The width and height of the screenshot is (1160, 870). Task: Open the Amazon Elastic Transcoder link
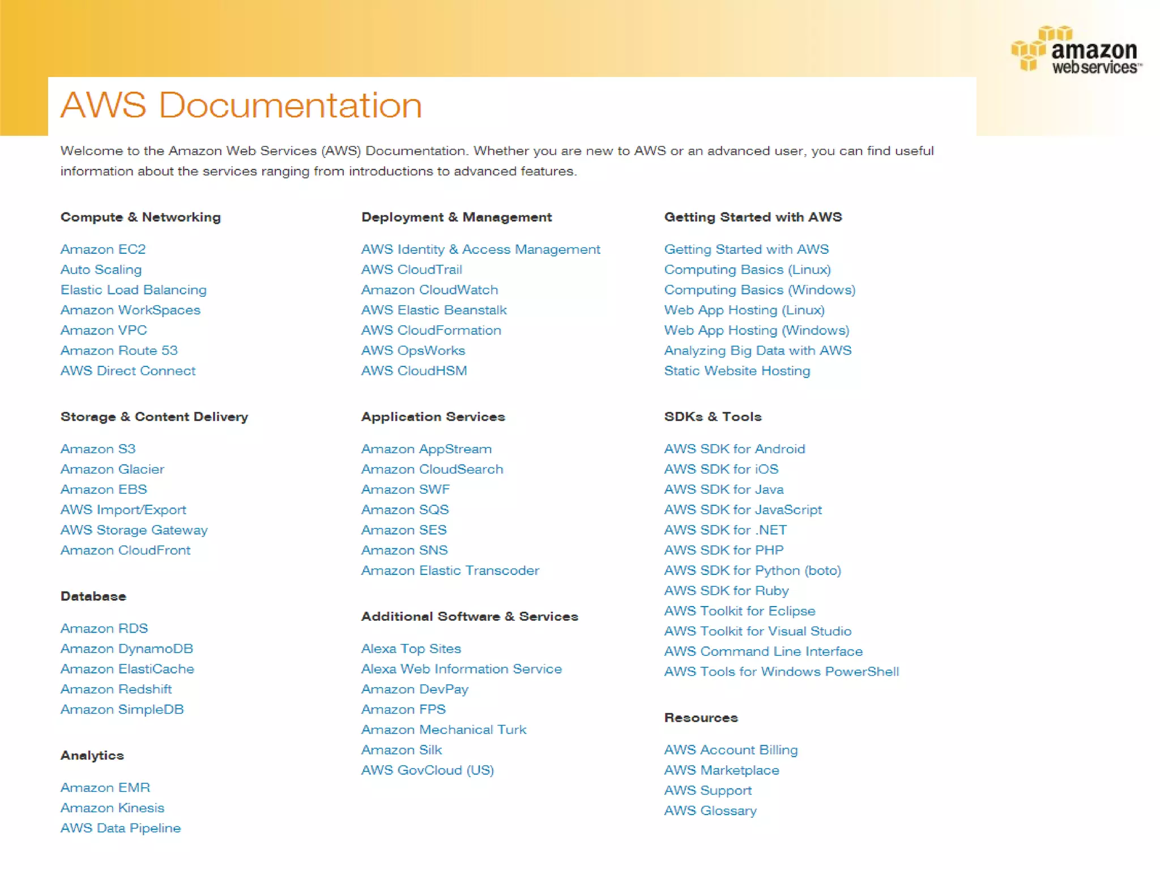pyautogui.click(x=450, y=570)
